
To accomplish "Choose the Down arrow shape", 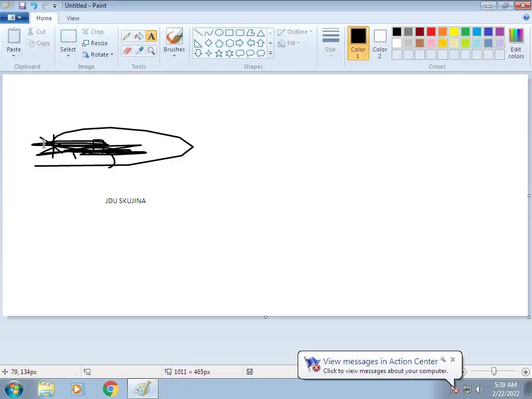I will point(198,54).
